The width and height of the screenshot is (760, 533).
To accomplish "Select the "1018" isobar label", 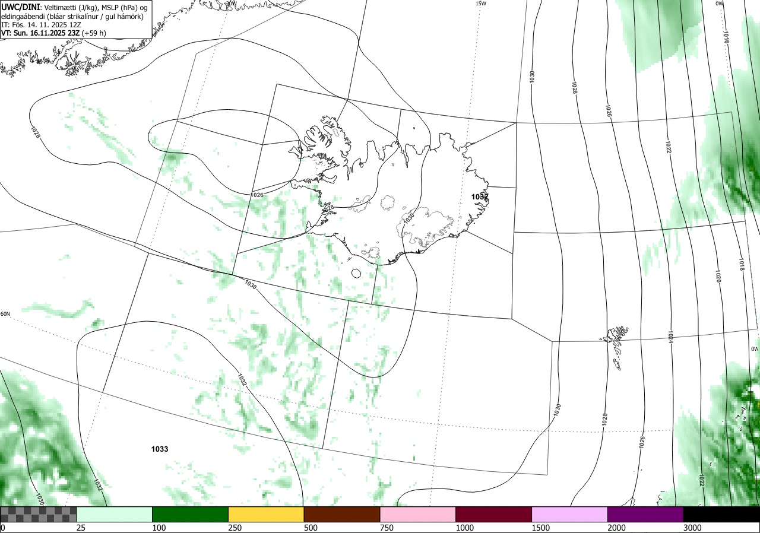I will pos(742,263).
